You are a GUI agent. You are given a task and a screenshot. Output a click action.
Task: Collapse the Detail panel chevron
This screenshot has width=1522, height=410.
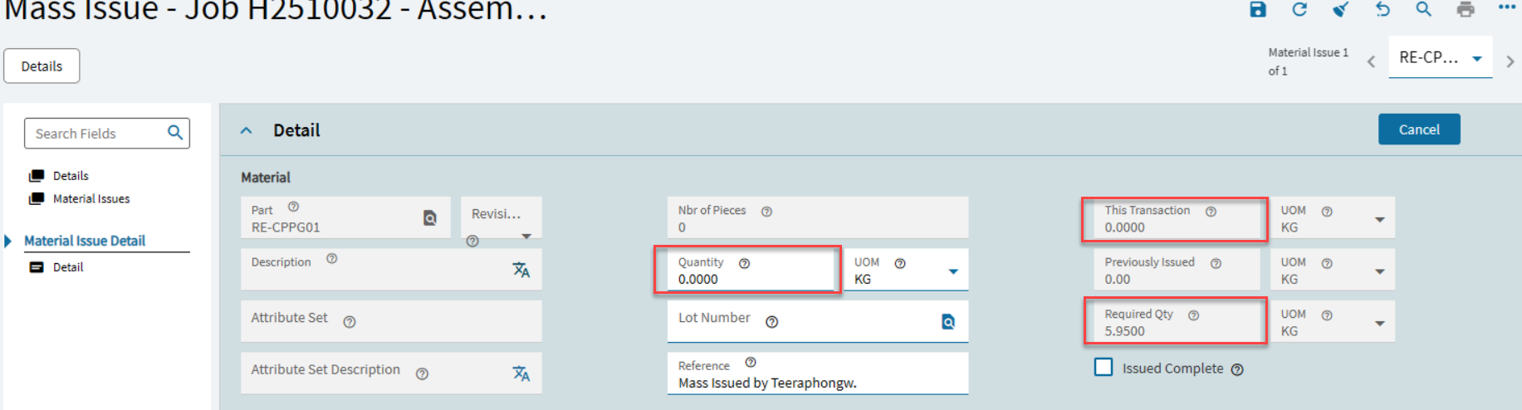tap(246, 130)
